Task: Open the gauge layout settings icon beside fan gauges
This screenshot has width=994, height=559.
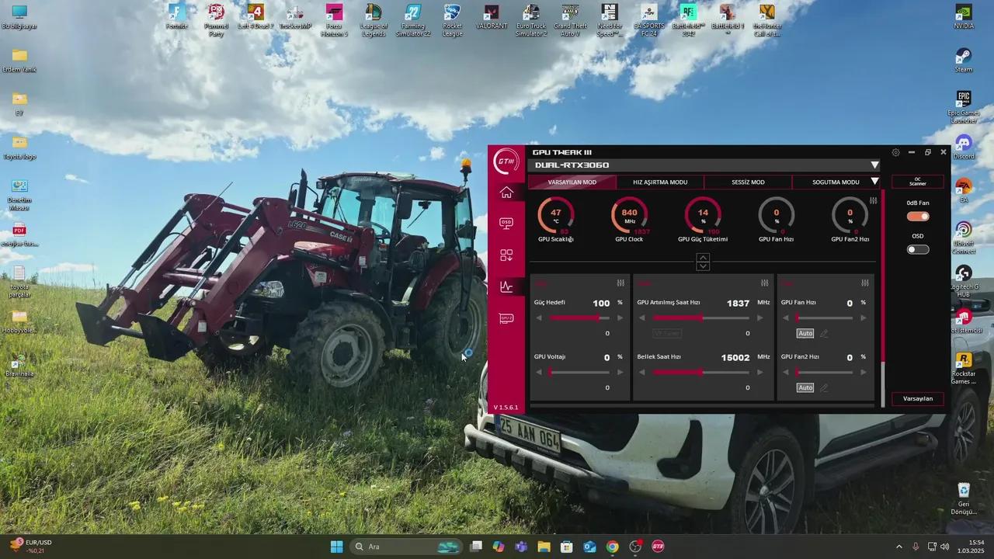Action: coord(873,201)
